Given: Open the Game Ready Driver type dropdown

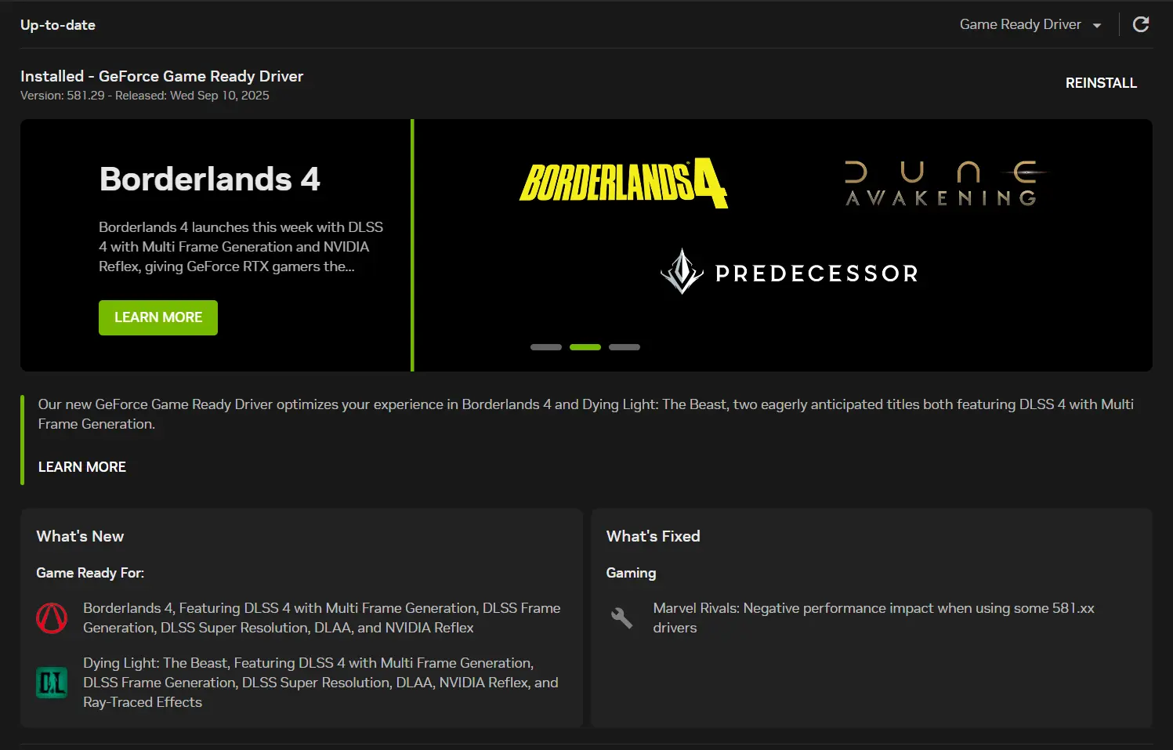Looking at the screenshot, I should coord(1030,25).
